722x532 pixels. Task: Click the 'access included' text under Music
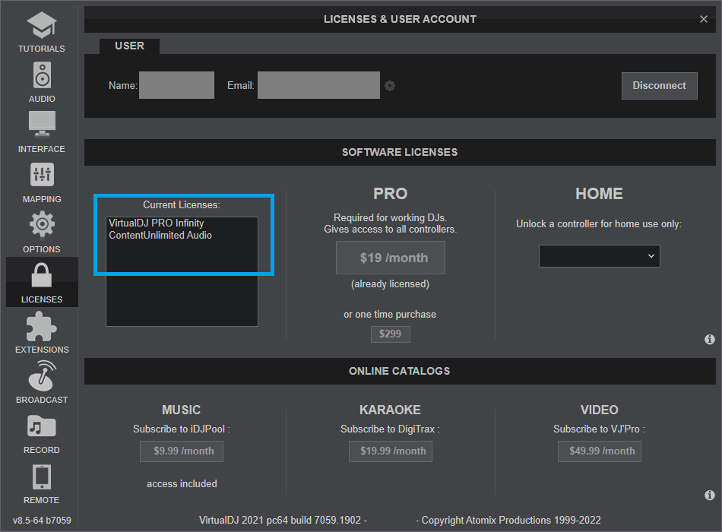[182, 483]
